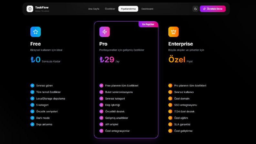256x144 pixels.
Task: Click the TaskFlow logo icon
Action: click(x=30, y=9)
